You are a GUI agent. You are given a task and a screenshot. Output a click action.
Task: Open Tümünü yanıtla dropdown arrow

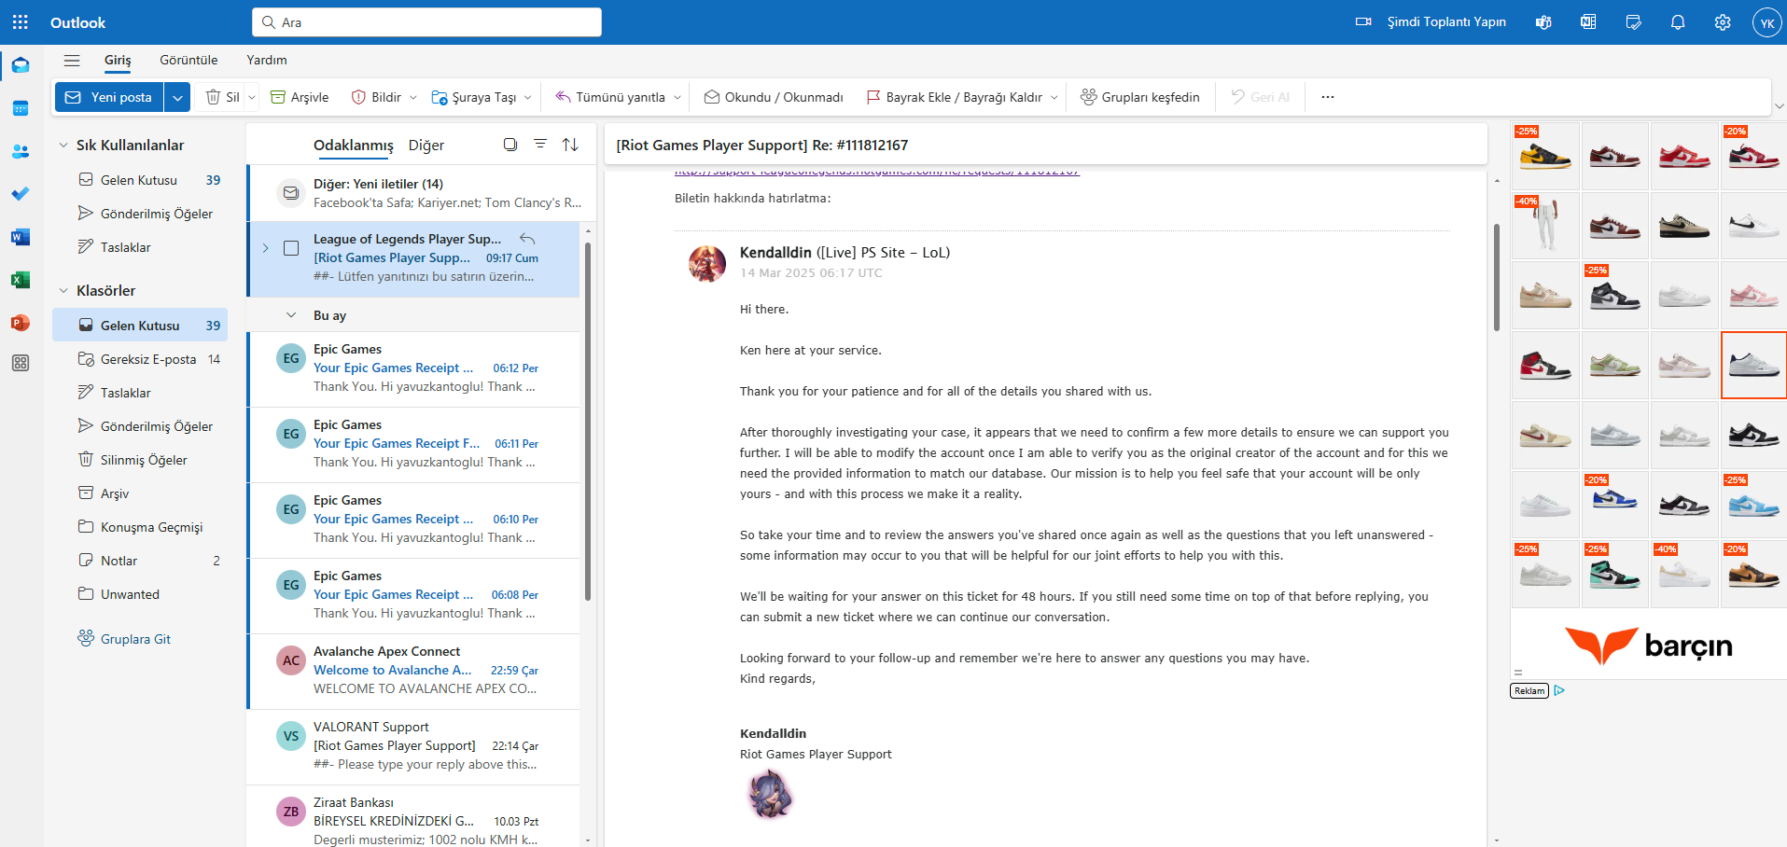tap(677, 97)
